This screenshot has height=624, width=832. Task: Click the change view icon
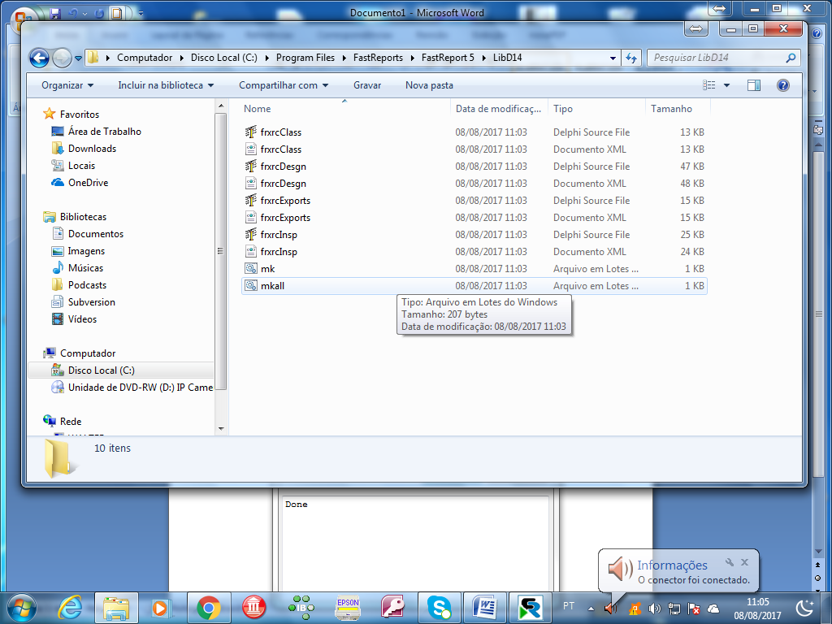708,84
